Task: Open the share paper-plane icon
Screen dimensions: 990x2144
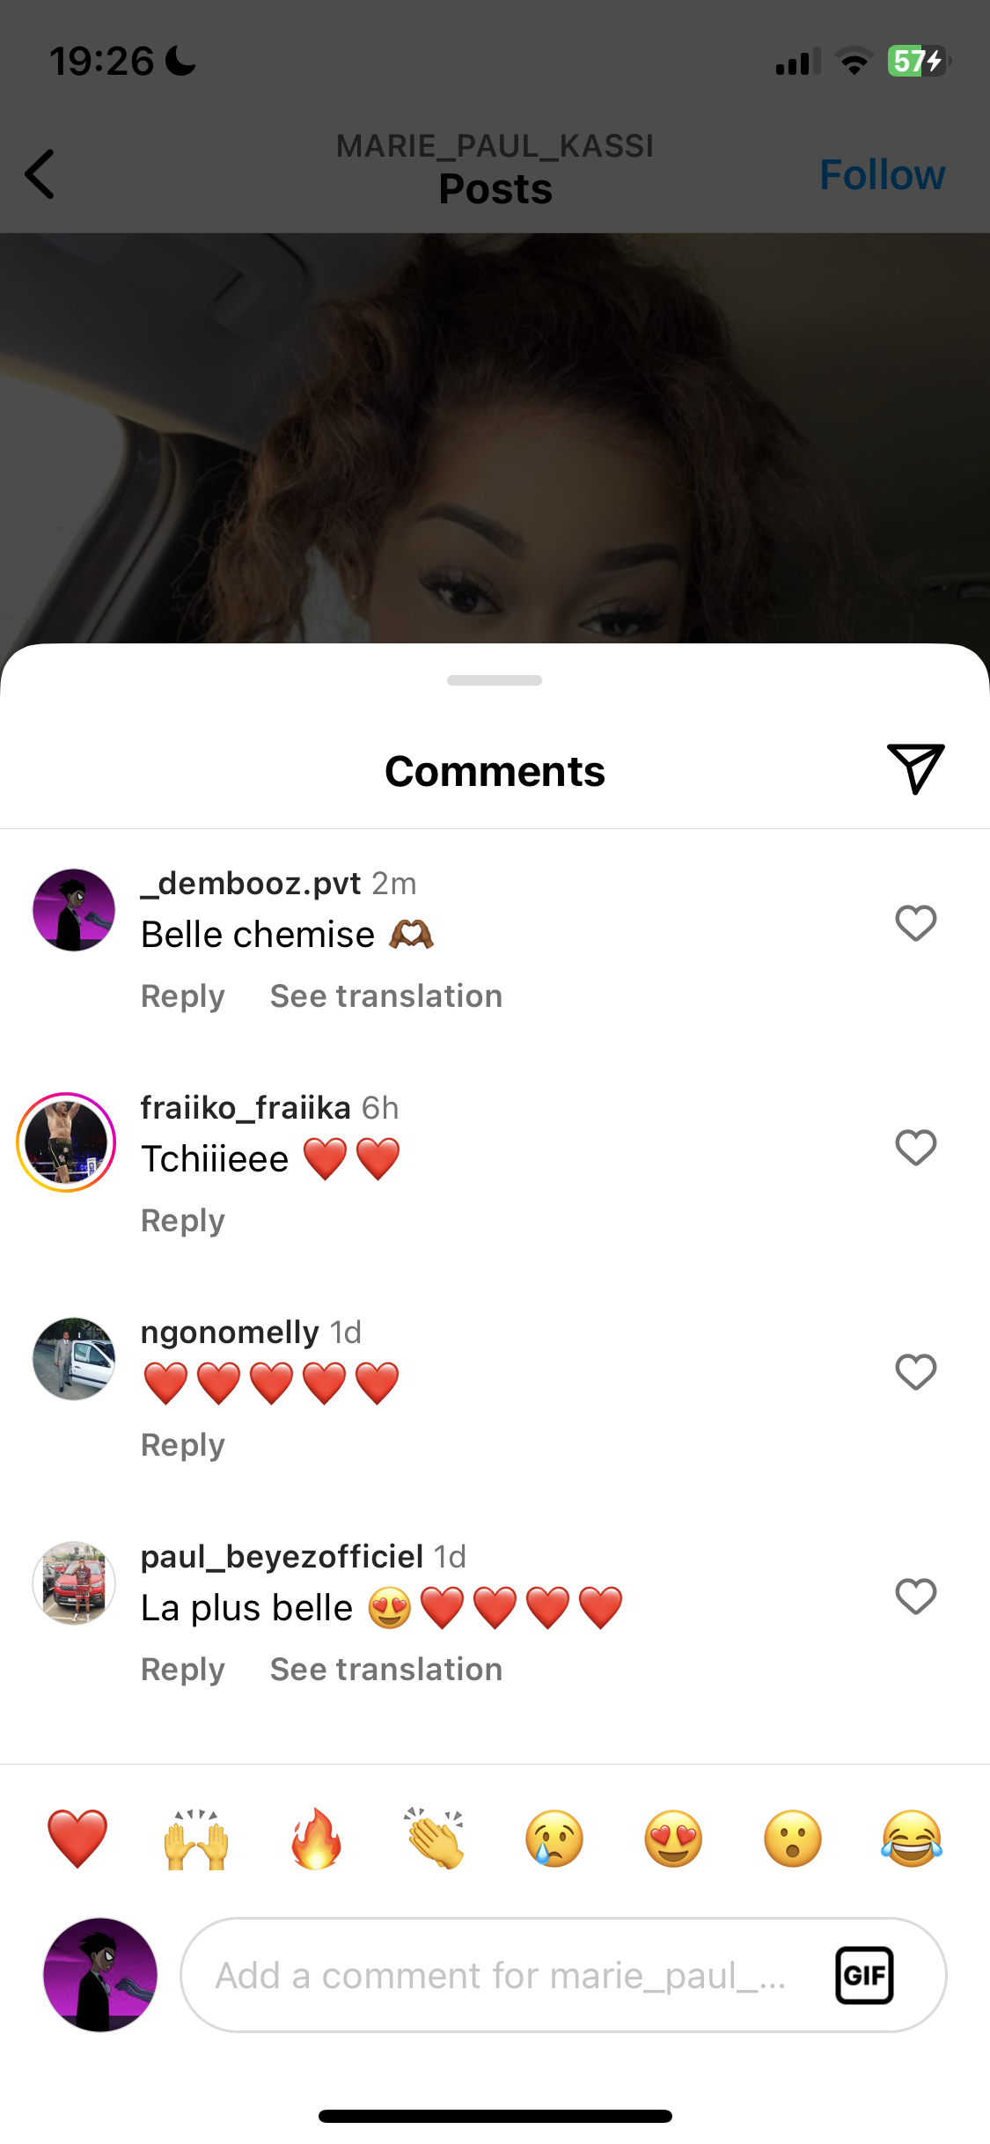Action: [915, 768]
